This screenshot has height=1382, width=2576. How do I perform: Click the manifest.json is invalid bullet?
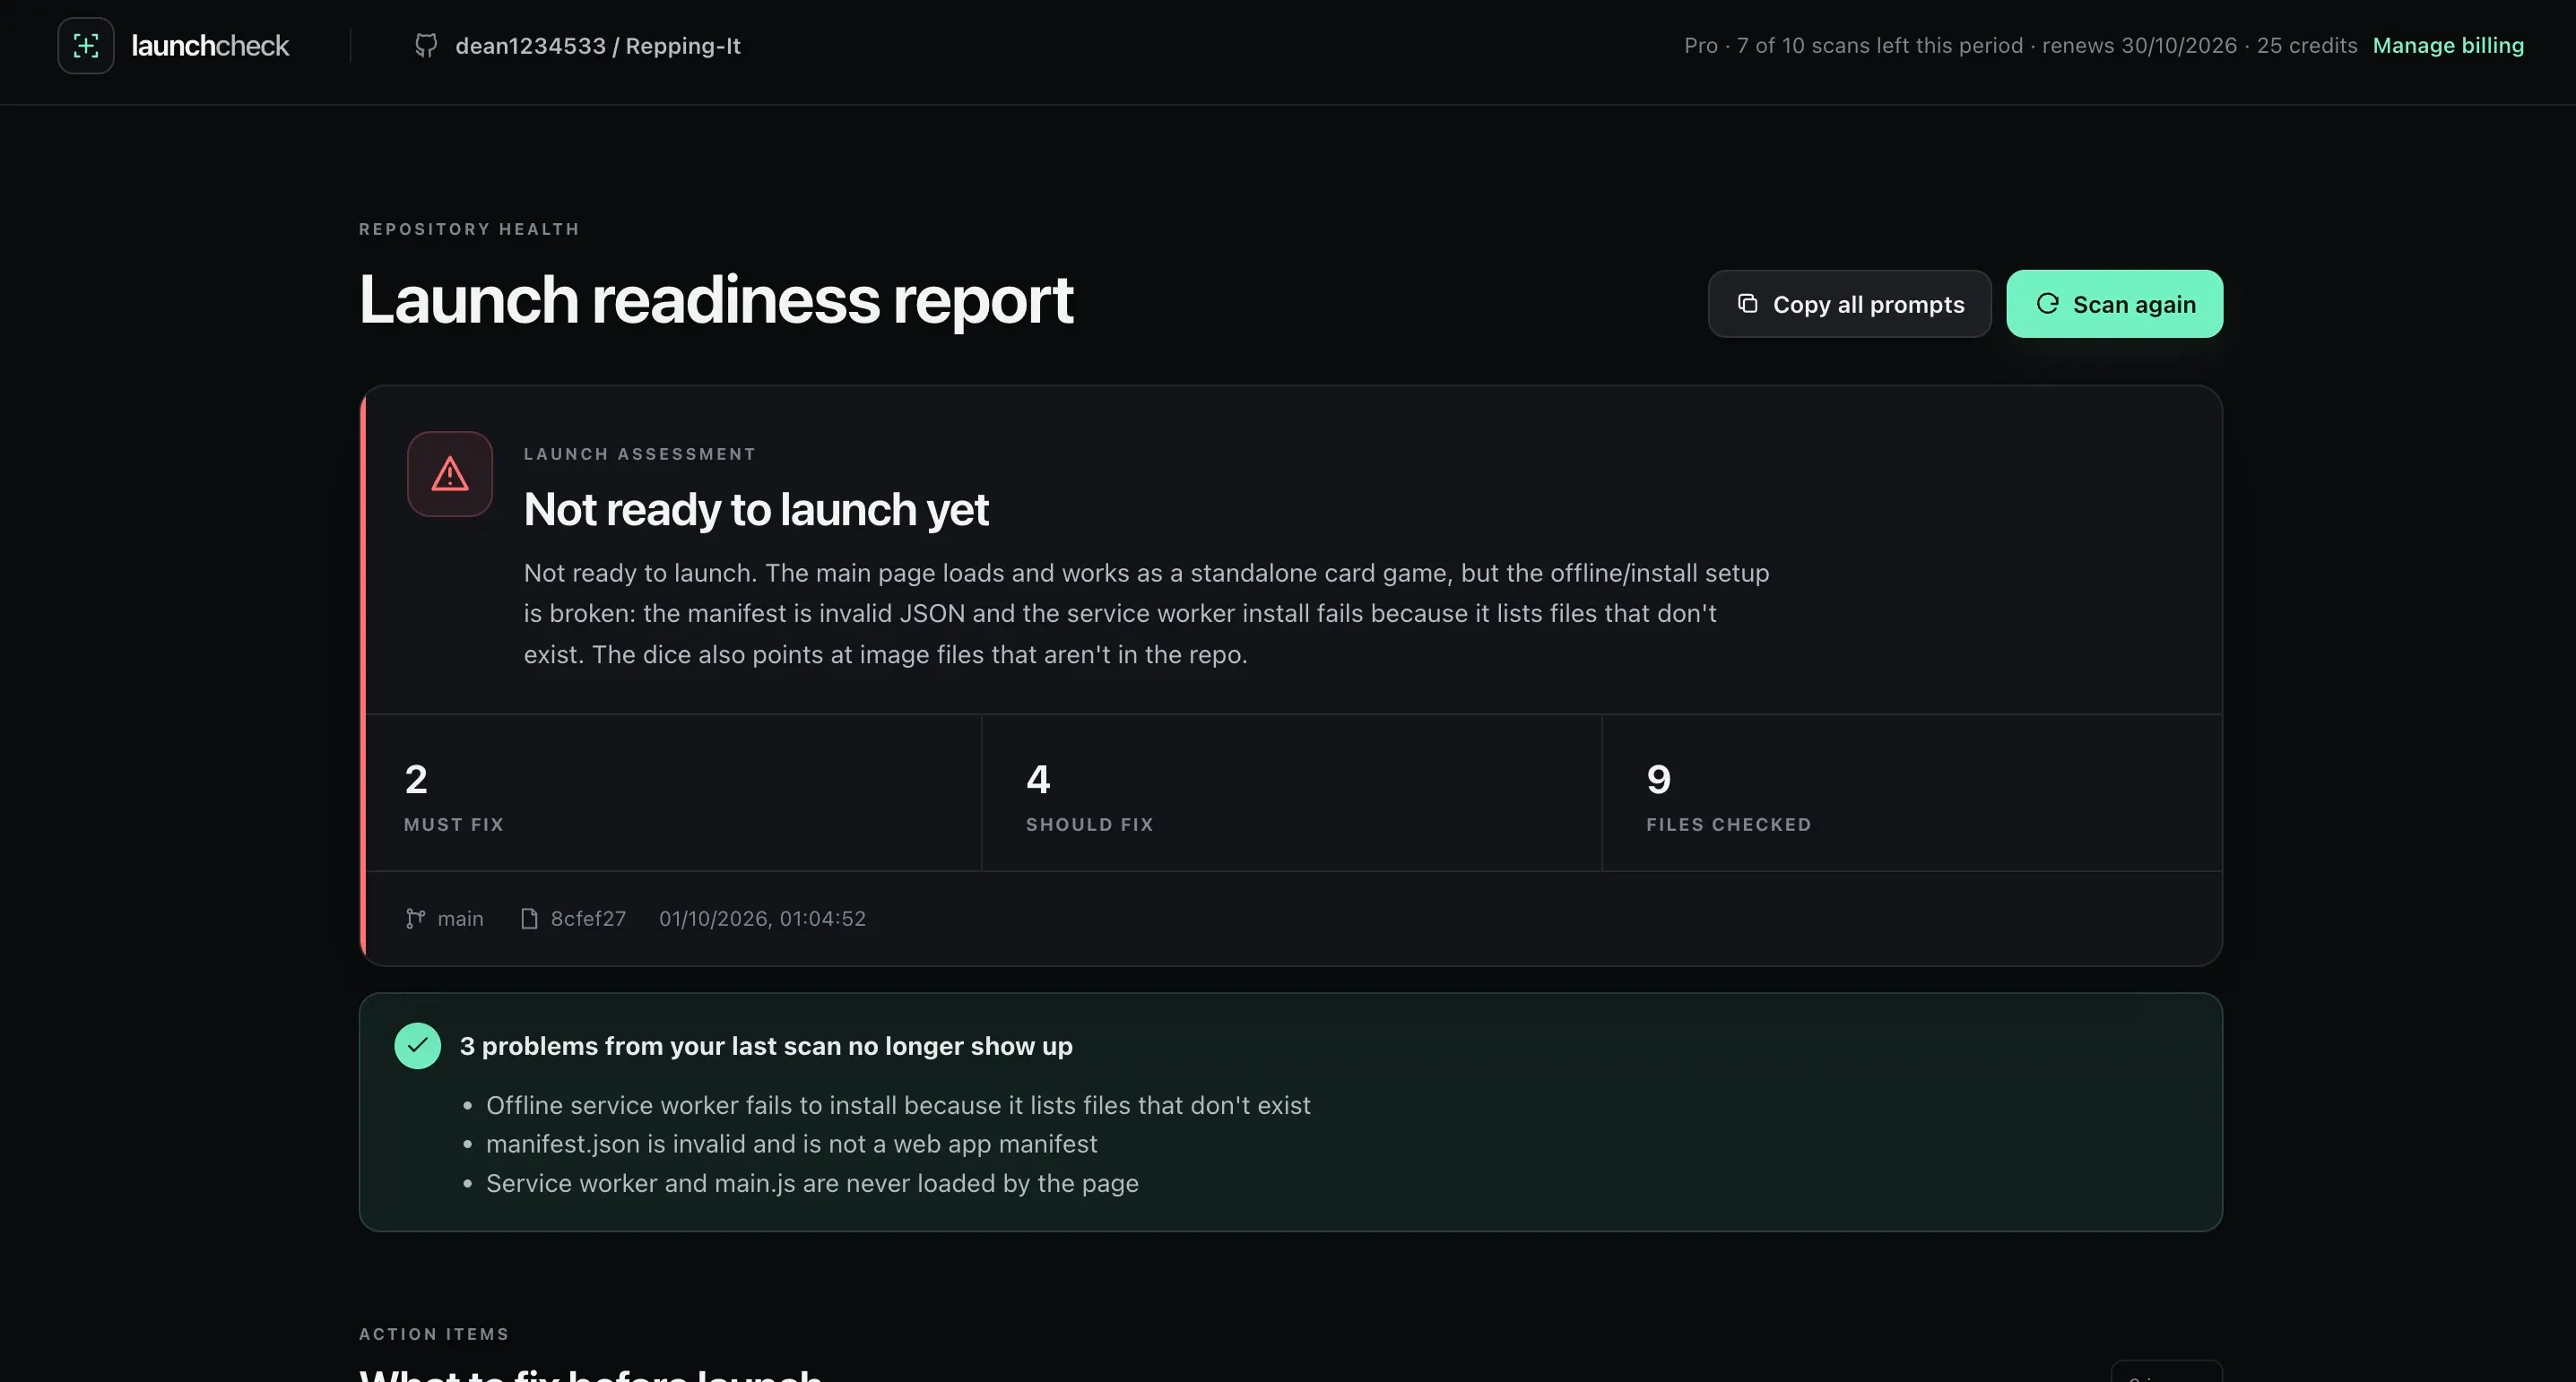(791, 1144)
